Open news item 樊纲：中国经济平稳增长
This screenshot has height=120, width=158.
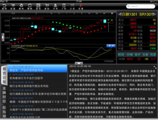pos(37,100)
